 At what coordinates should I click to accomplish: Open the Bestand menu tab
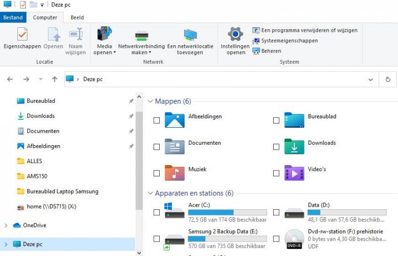pyautogui.click(x=13, y=17)
